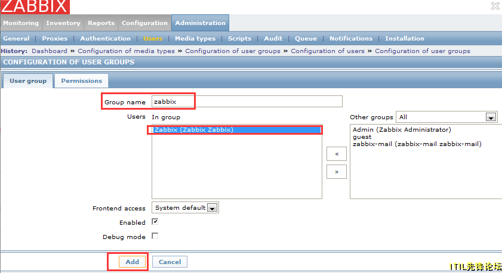Move selected user into group with « button
Screen dimensions: 502x273
[x=337, y=154]
